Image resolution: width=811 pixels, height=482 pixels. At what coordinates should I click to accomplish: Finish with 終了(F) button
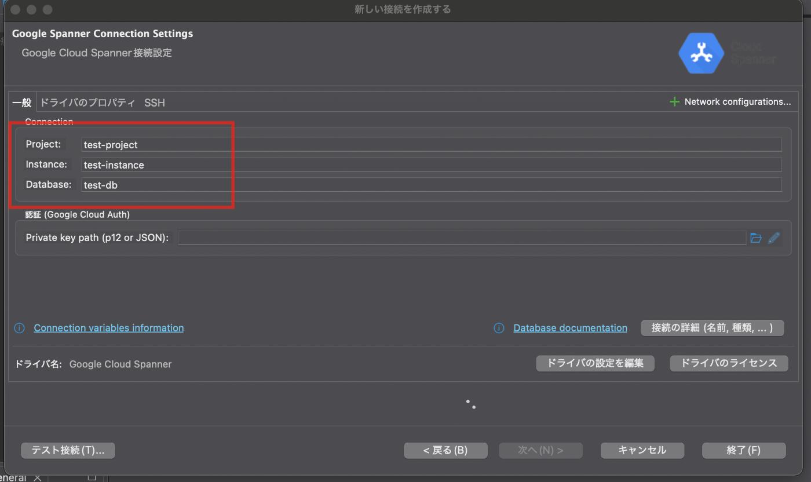744,450
